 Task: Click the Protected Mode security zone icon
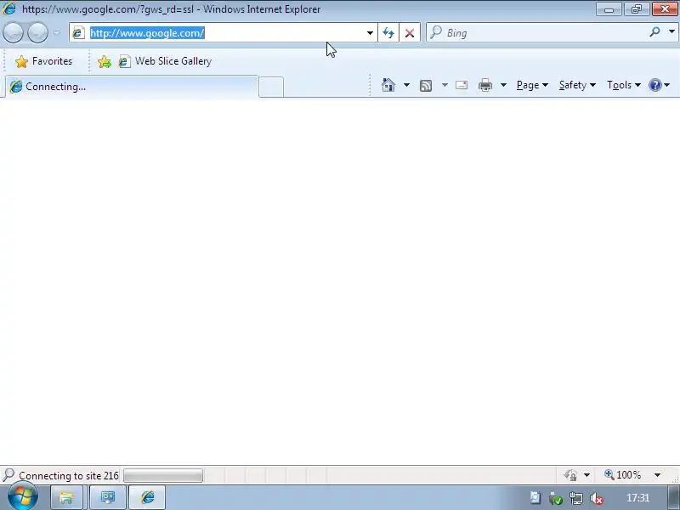570,475
